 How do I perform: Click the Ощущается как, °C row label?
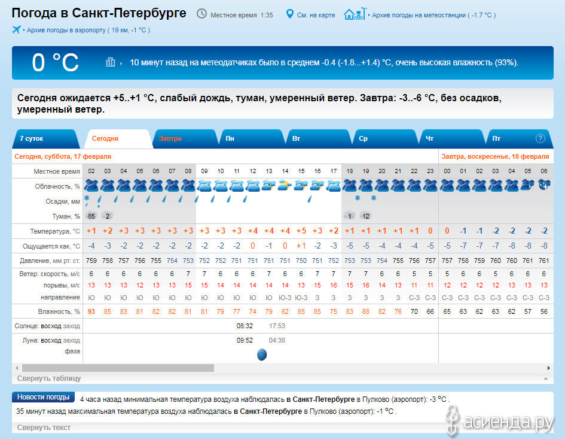click(x=51, y=246)
